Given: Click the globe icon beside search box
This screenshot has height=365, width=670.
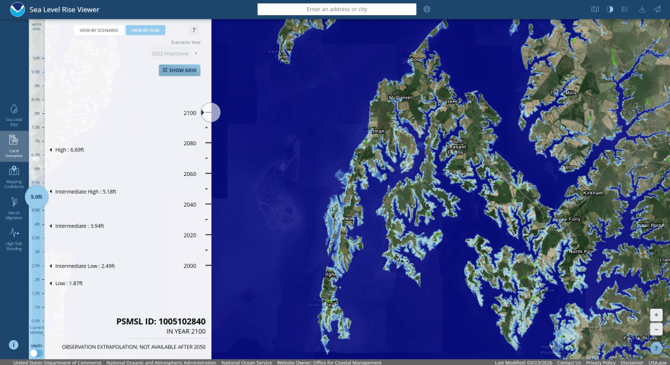Looking at the screenshot, I should [427, 9].
